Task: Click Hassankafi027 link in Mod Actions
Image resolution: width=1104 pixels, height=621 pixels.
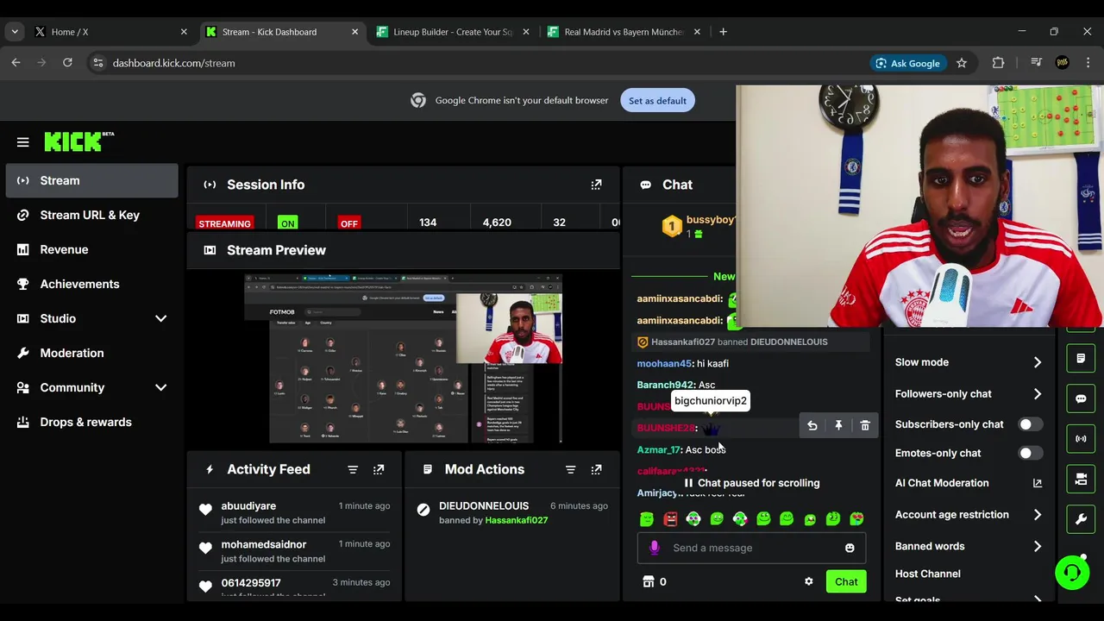Action: tap(516, 520)
